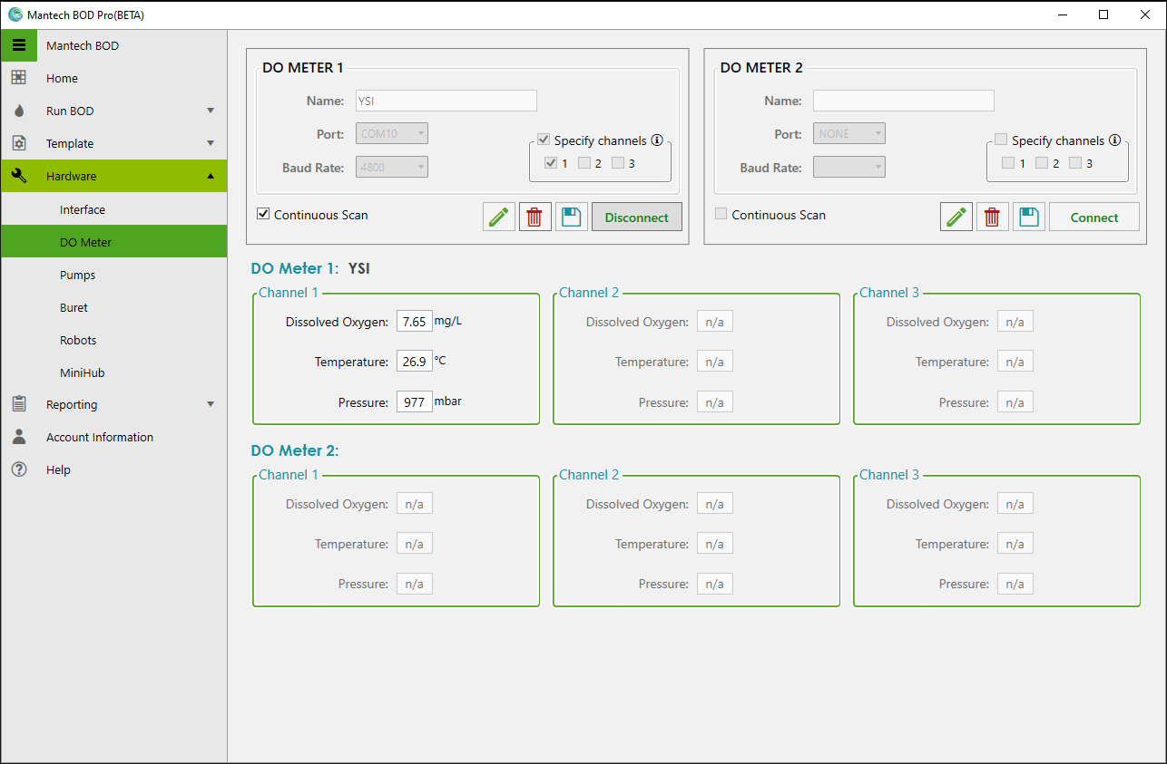Delete DO Meter 2 with trash icon
The height and width of the screenshot is (764, 1167).
pyautogui.click(x=993, y=218)
